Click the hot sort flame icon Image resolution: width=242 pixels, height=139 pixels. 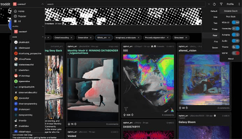(x=214, y=4)
